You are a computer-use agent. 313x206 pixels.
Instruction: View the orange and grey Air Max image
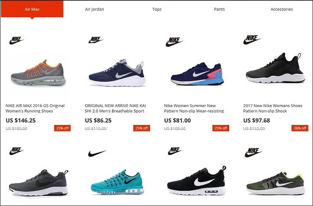tap(38, 72)
